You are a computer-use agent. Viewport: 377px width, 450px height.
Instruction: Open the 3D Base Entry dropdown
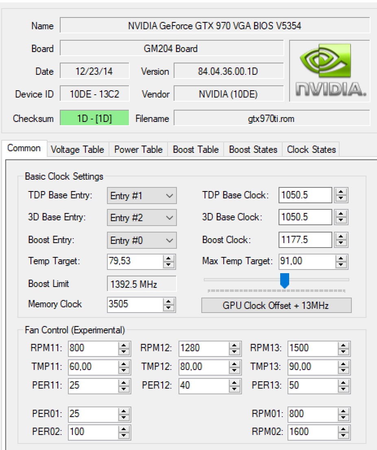point(141,217)
